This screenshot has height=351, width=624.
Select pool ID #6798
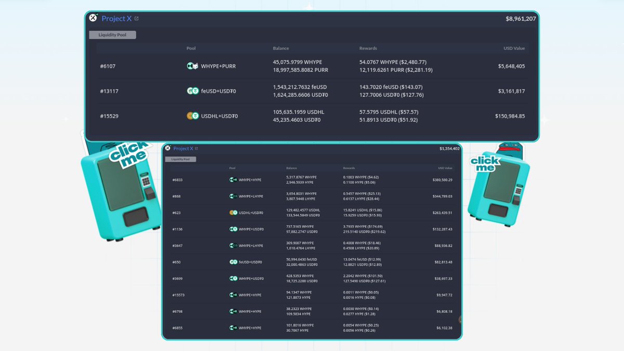pyautogui.click(x=177, y=311)
